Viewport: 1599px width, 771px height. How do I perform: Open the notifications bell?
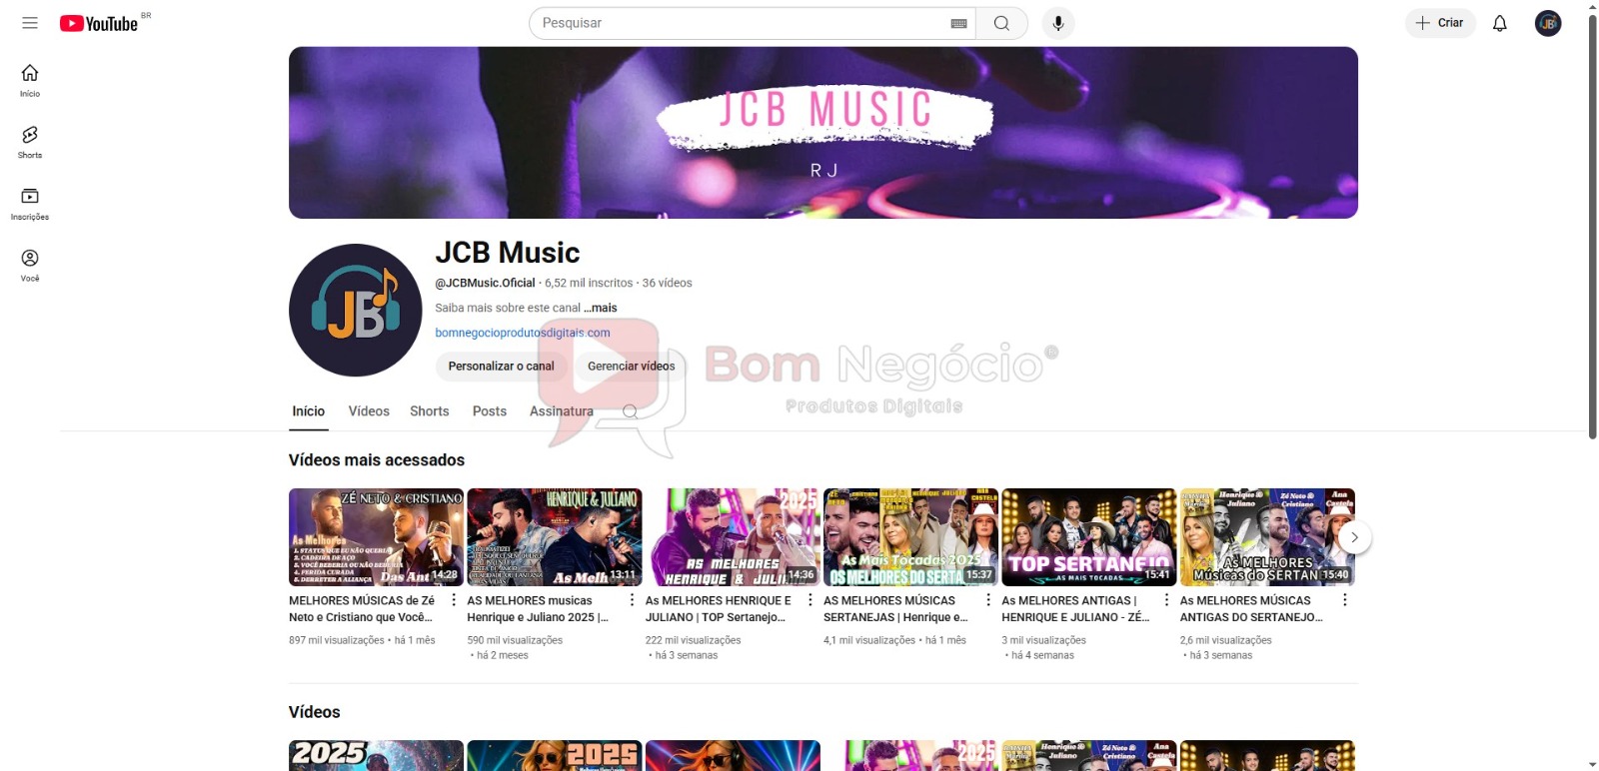pyautogui.click(x=1499, y=23)
